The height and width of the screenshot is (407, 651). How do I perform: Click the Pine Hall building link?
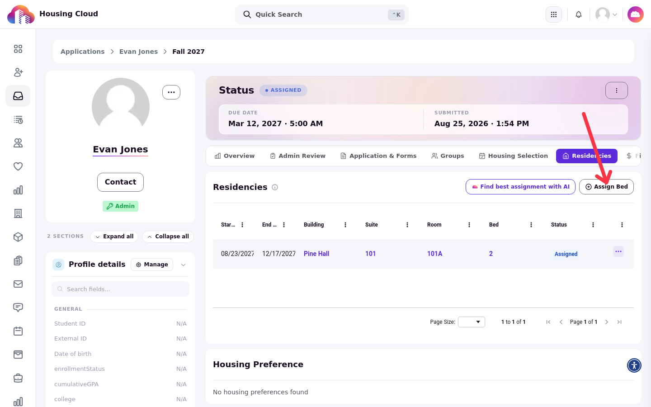316,254
